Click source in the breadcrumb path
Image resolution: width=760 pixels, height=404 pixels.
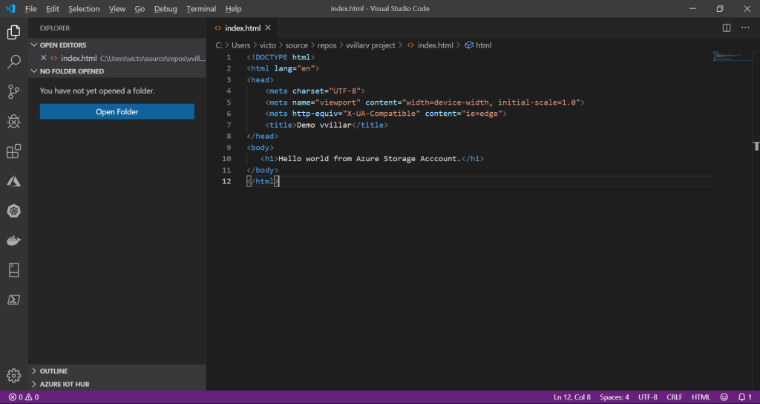click(x=297, y=45)
